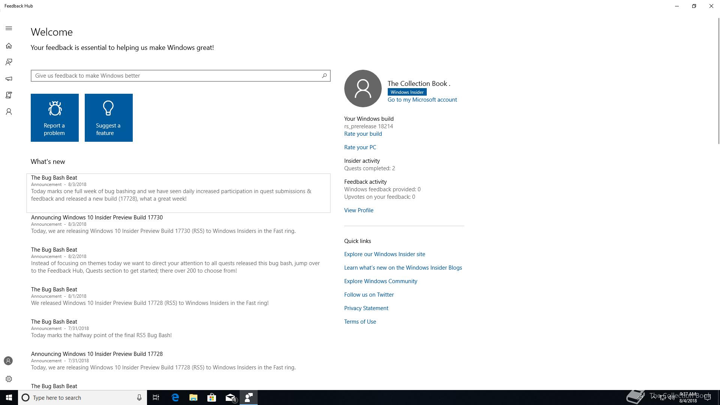Click the Rate your PC link
720x405 pixels.
click(x=360, y=147)
